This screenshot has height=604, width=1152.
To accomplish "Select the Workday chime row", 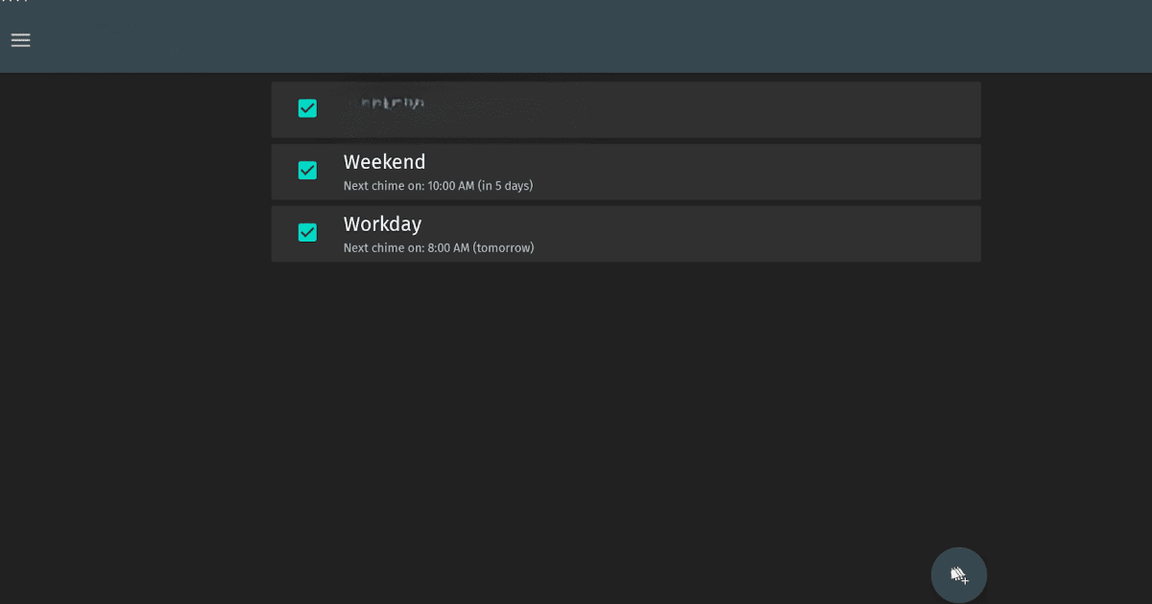I will coord(624,233).
